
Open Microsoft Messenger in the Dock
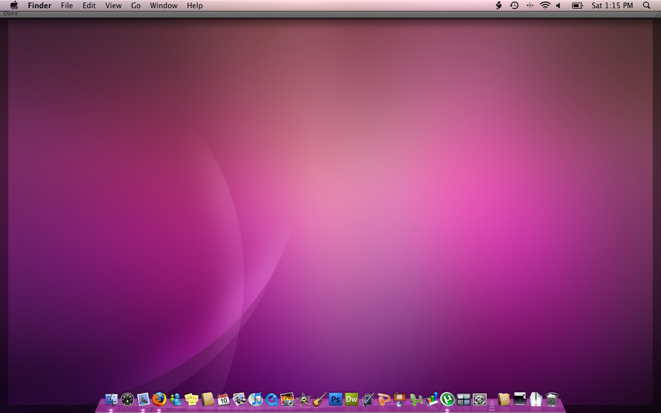coord(176,399)
